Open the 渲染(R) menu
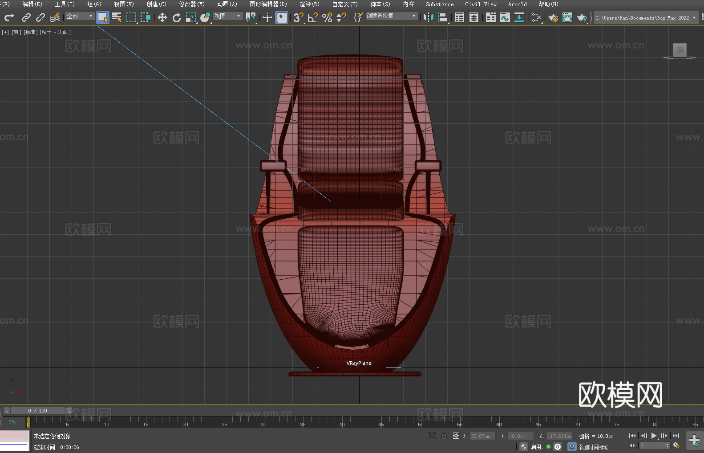Screen dimensions: 704x453 pyautogui.click(x=310, y=4)
